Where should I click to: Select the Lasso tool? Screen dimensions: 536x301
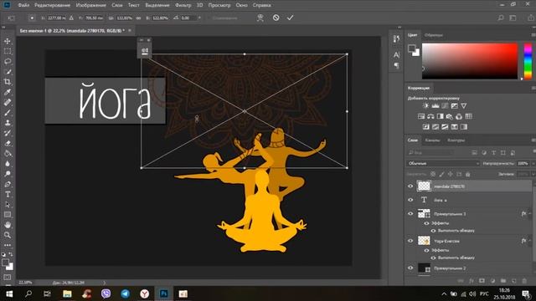click(x=8, y=62)
